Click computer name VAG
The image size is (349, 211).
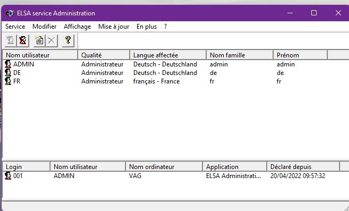tap(135, 176)
